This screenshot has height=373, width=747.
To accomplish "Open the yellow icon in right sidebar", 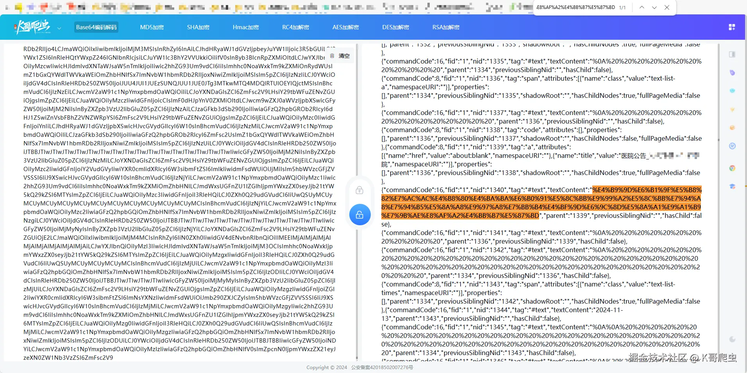I will 732,110.
